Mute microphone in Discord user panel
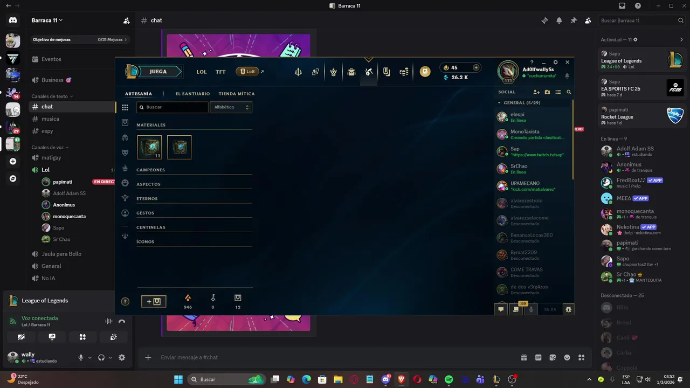The height and width of the screenshot is (388, 690). pyautogui.click(x=81, y=357)
